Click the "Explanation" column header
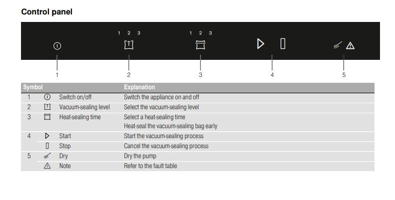Viewport: 395px width, 200px height. pyautogui.click(x=139, y=87)
